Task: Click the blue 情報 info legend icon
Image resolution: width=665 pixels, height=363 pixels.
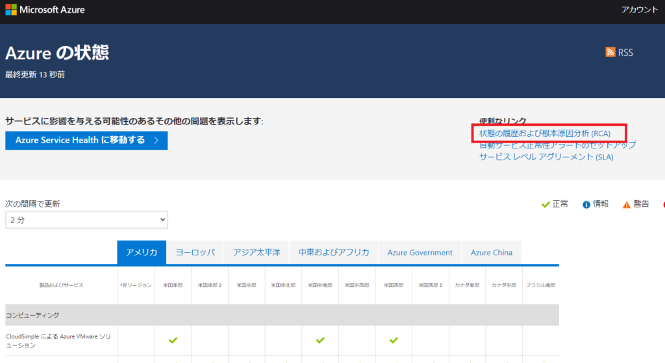Action: (586, 205)
